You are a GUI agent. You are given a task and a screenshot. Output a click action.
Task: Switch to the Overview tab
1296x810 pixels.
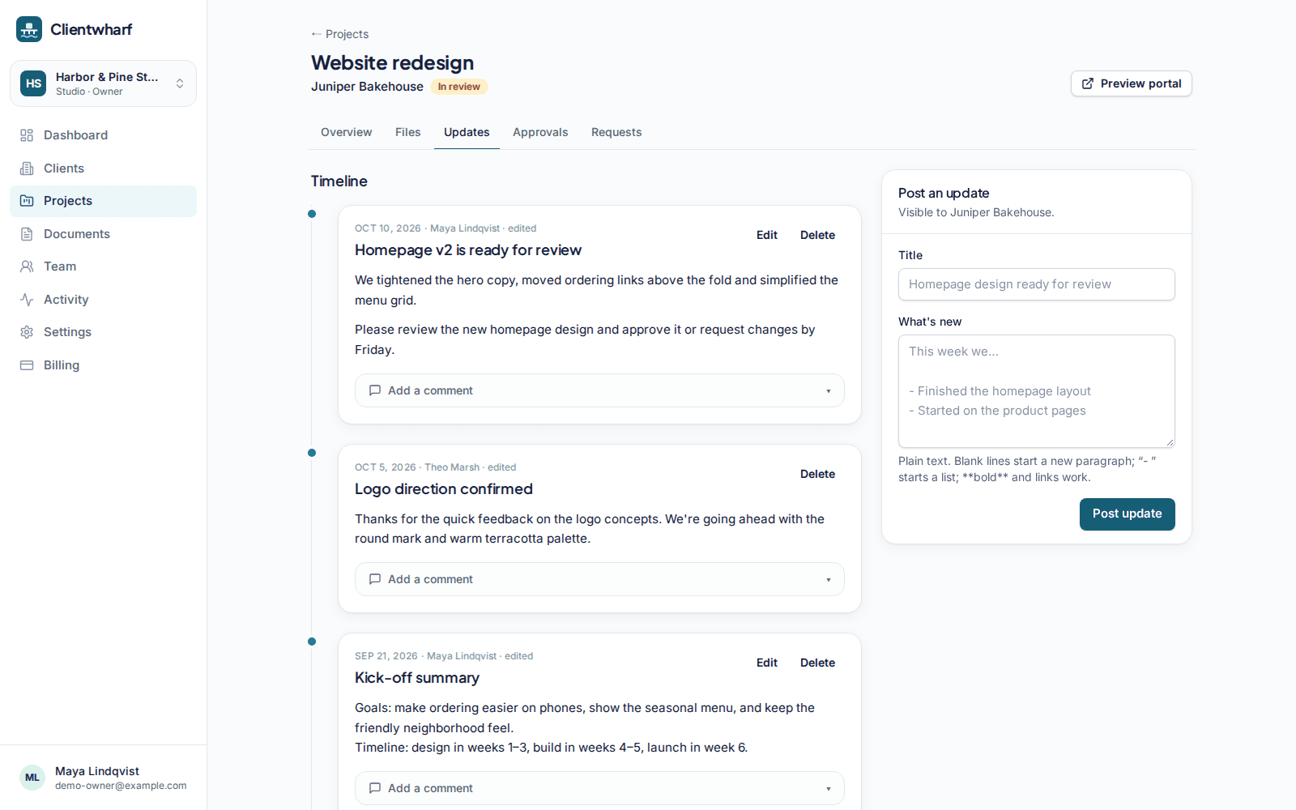click(x=347, y=132)
